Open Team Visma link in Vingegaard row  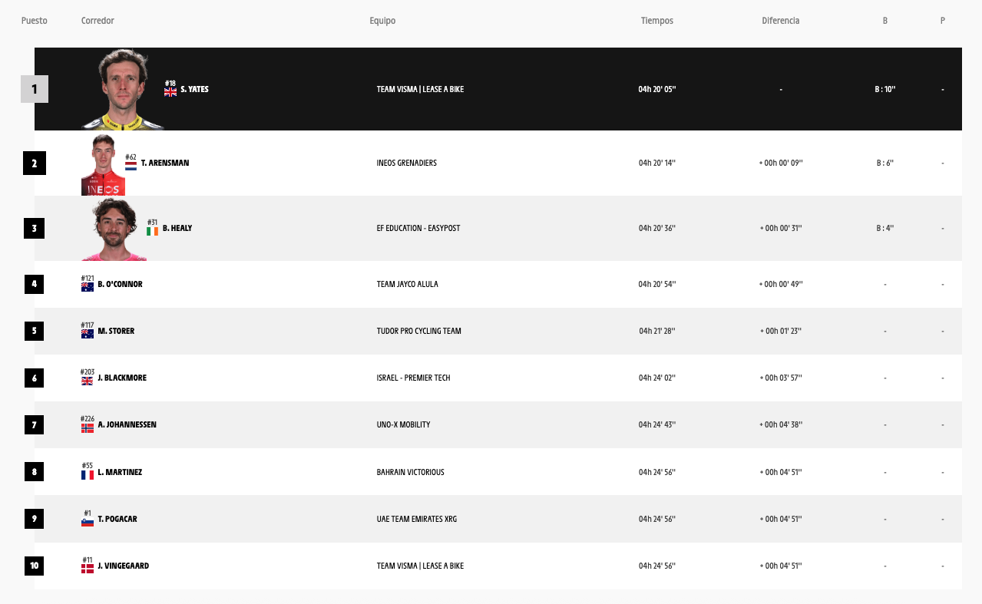420,566
